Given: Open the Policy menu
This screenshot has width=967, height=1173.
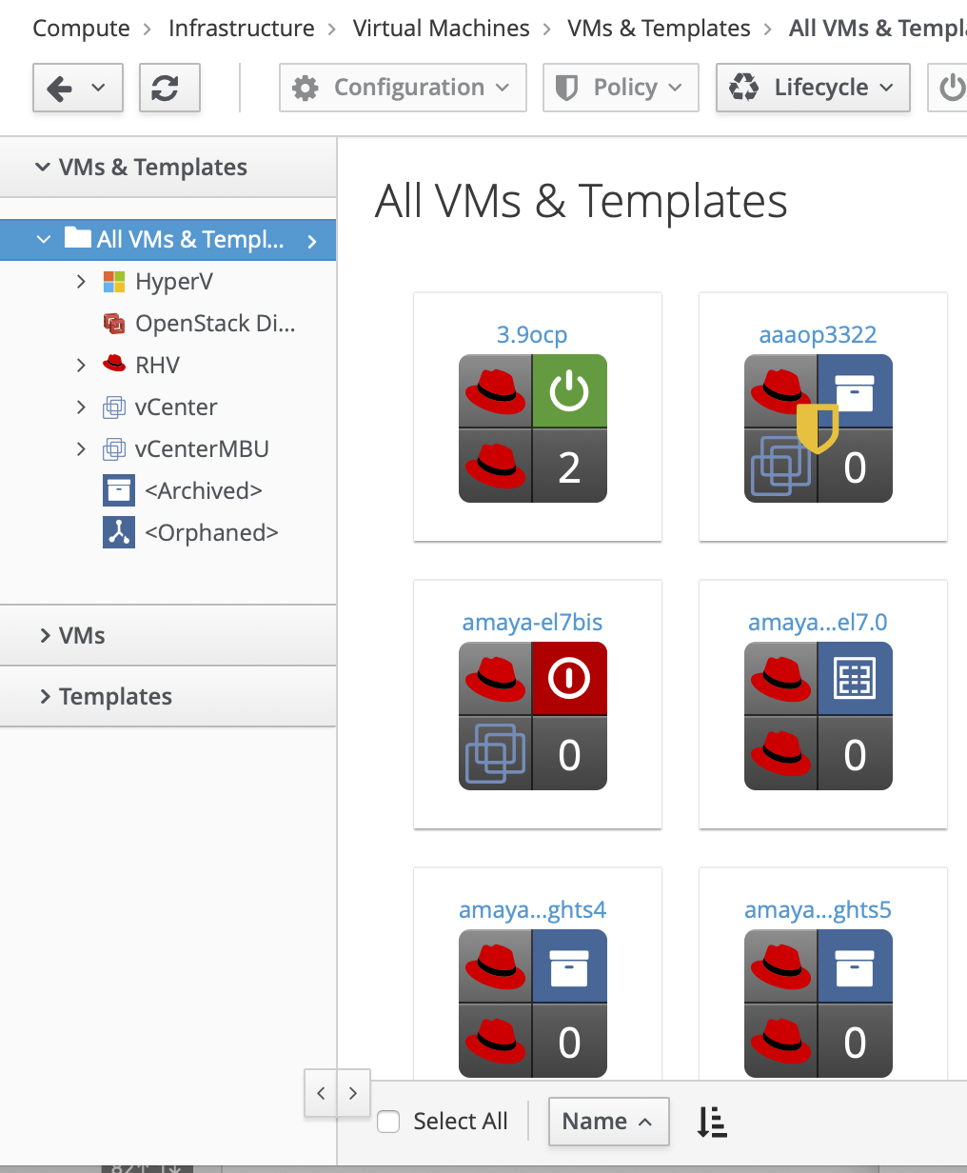Looking at the screenshot, I should pyautogui.click(x=621, y=89).
